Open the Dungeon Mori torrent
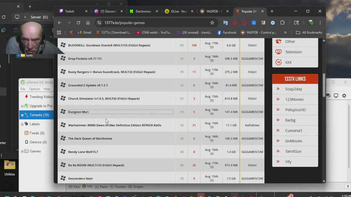 point(78,112)
